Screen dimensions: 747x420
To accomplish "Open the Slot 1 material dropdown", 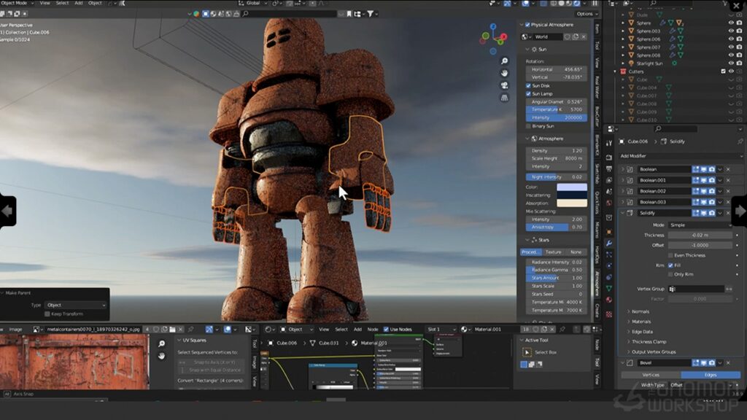I will [x=441, y=329].
